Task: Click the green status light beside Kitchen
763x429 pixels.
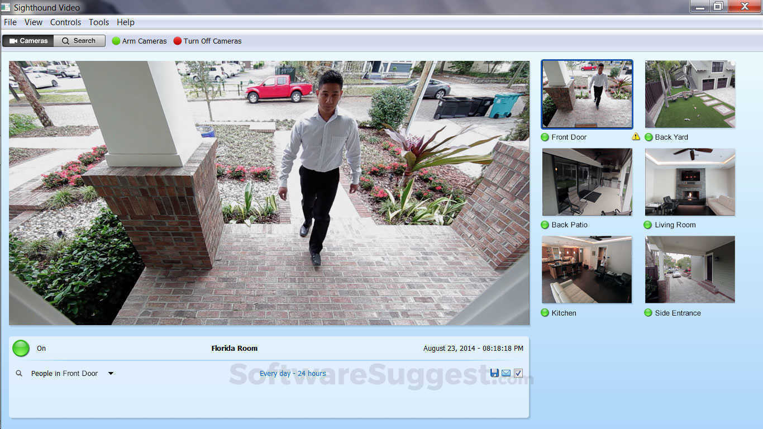Action: (x=545, y=313)
